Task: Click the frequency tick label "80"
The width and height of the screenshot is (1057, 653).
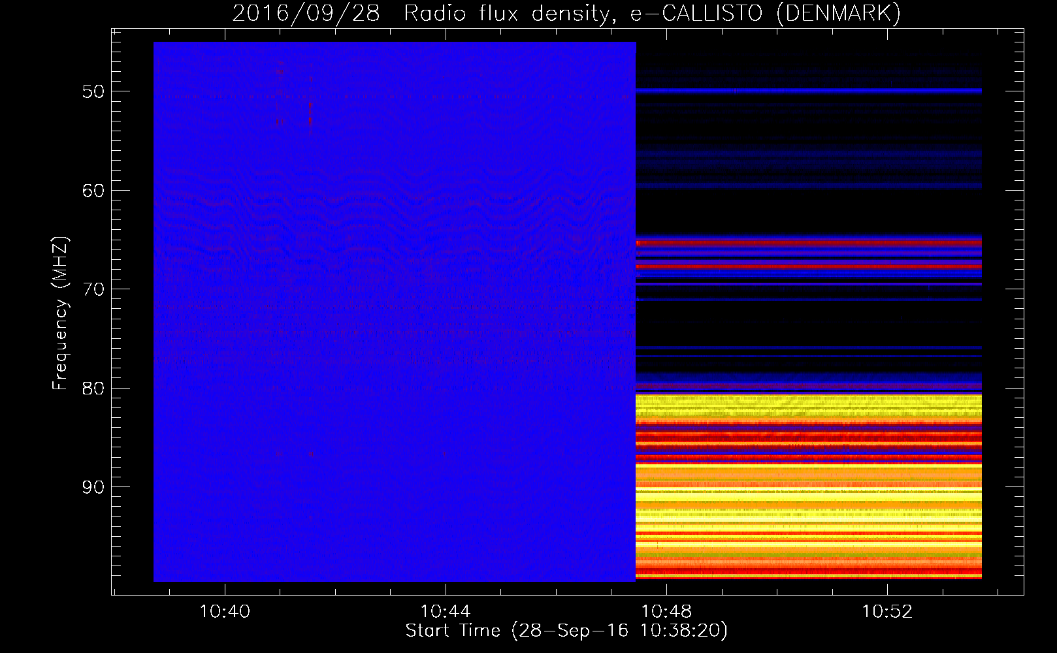Action: pyautogui.click(x=93, y=389)
